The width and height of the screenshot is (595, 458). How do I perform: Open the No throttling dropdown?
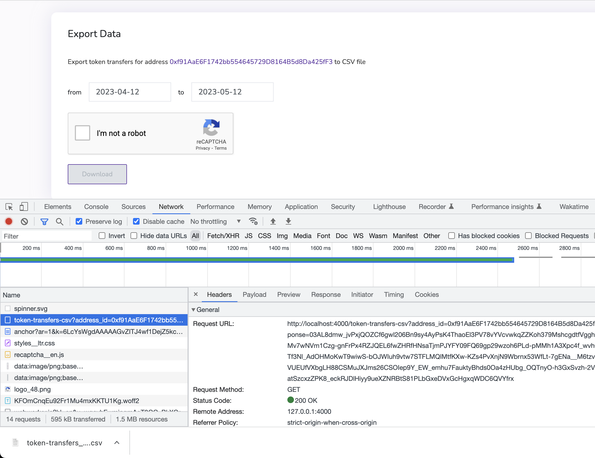[216, 221]
